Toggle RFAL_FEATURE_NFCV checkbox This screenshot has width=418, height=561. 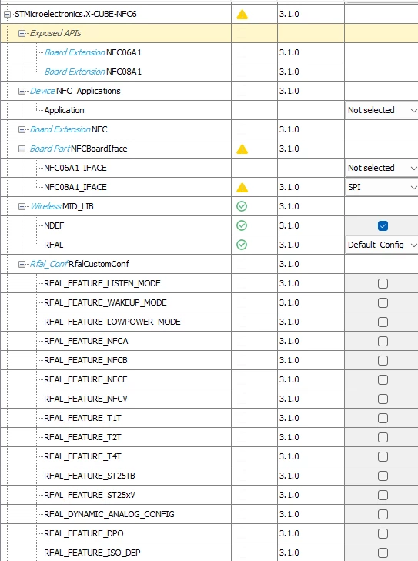coord(383,399)
